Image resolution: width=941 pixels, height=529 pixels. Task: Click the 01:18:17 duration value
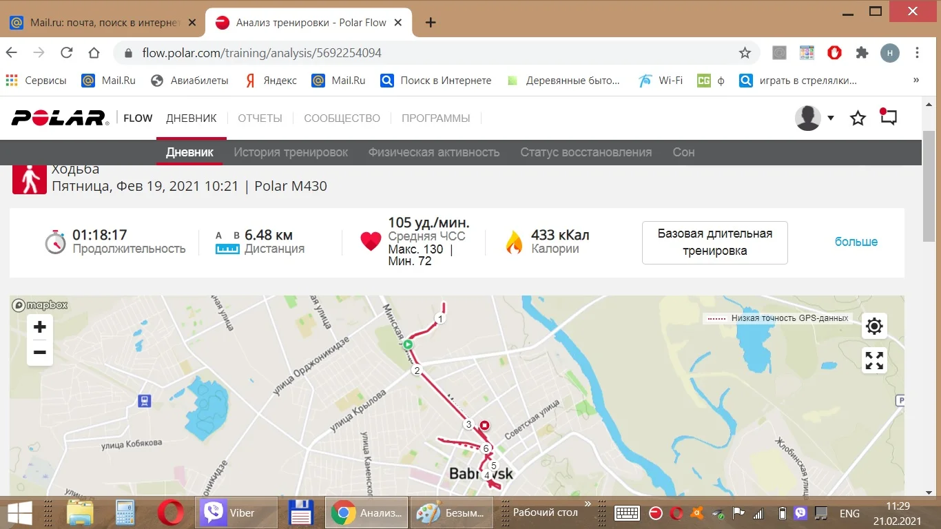tap(100, 236)
